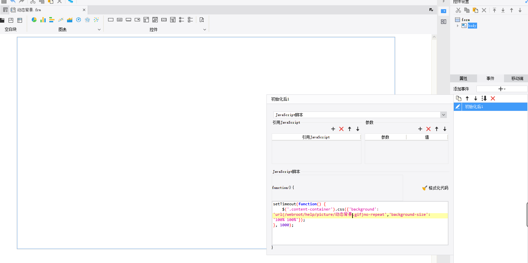The height and width of the screenshot is (263, 528).
Task: Insert radio button group widget
Action: tap(182, 20)
